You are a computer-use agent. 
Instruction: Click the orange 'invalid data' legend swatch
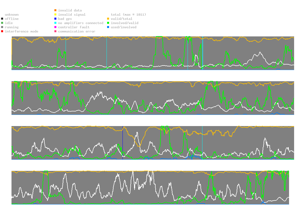pos(56,10)
